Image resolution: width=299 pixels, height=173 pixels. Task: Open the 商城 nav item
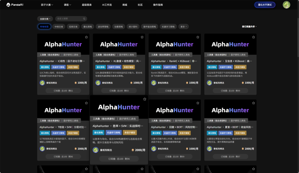pyautogui.click(x=125, y=5)
